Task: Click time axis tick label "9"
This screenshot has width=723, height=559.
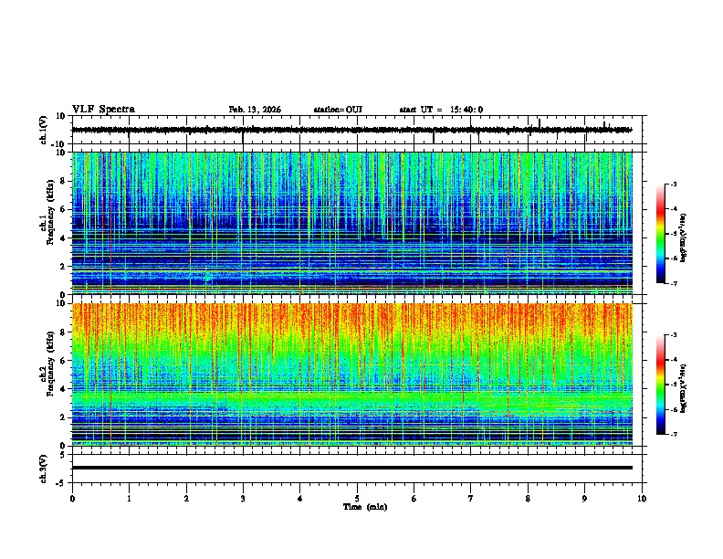Action: [x=584, y=499]
